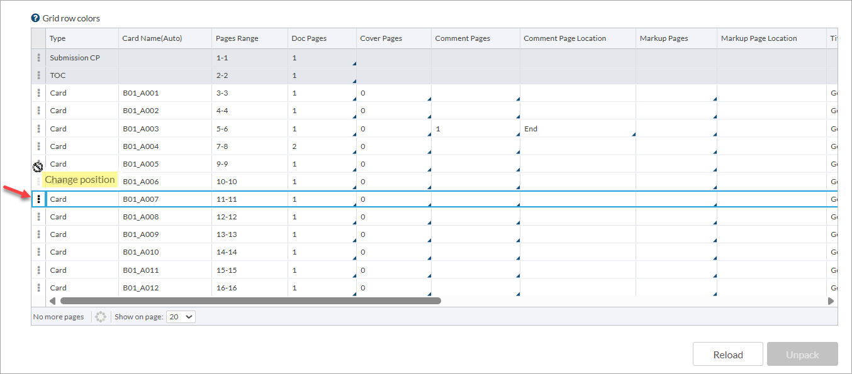Click the 1-1 pages range cell
852x374 pixels.
[x=250, y=58]
